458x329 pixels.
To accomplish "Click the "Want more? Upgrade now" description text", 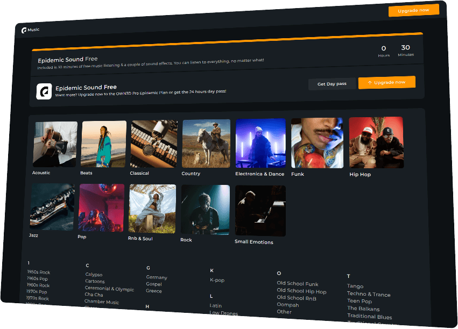I will pos(141,93).
